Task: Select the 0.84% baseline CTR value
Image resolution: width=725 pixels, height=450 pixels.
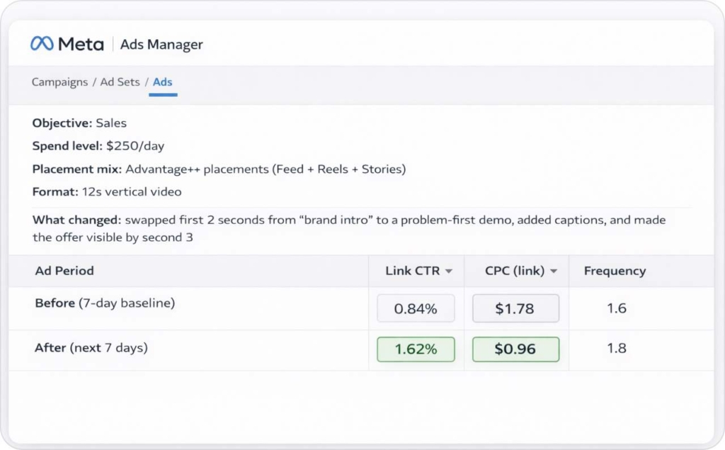Action: (416, 308)
